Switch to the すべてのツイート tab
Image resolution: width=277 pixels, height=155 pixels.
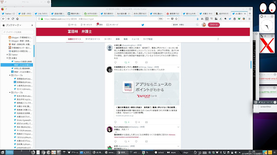(93, 39)
